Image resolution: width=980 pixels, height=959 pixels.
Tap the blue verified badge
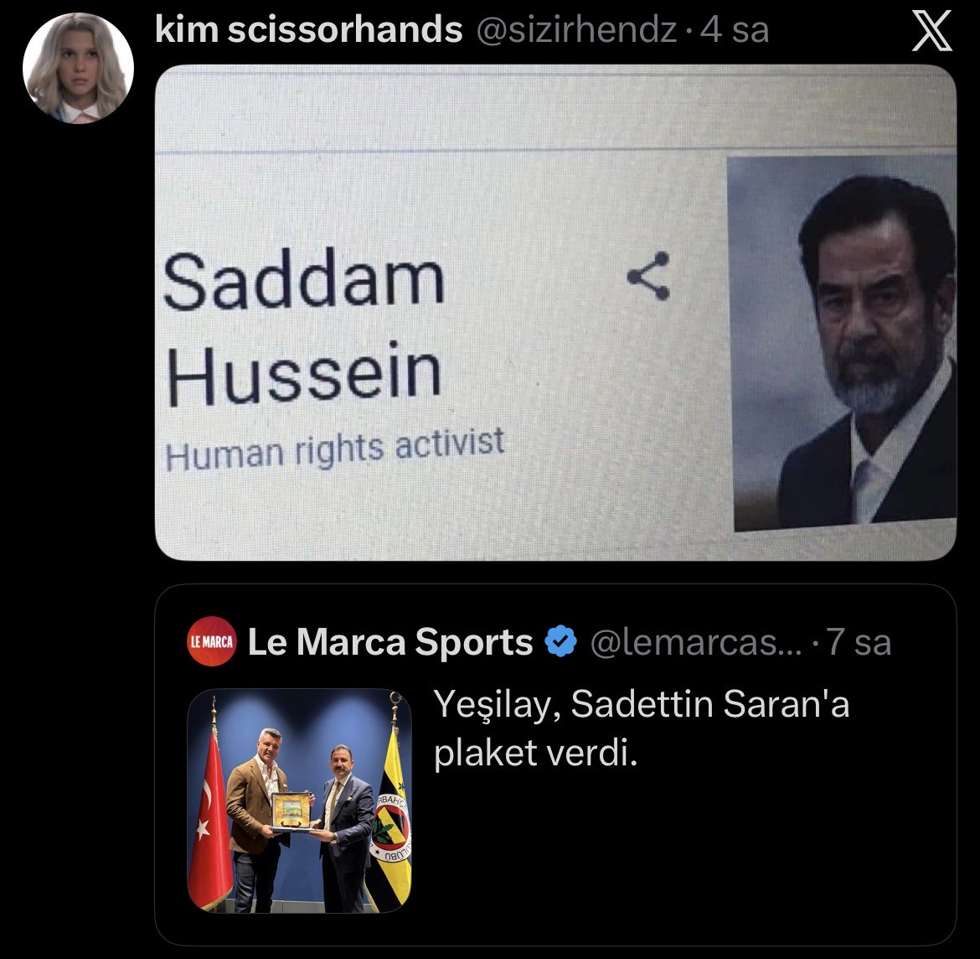560,641
